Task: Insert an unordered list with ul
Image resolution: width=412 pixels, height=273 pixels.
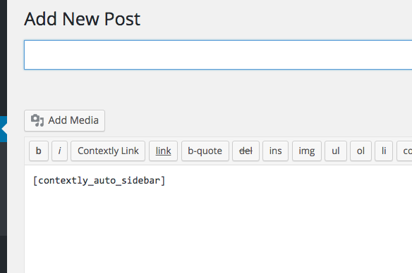Action: click(x=336, y=151)
